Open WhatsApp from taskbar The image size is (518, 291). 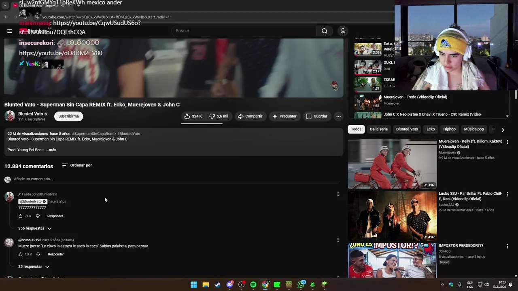pyautogui.click(x=301, y=285)
